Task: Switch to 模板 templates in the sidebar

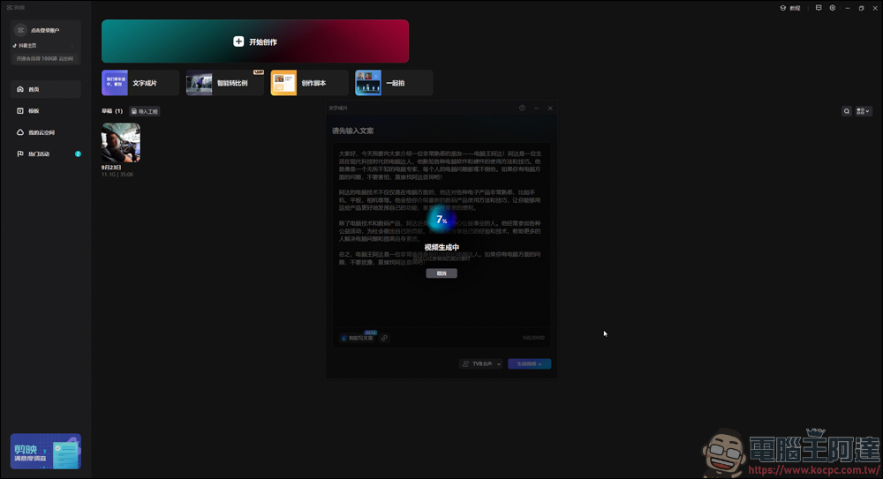Action: pyautogui.click(x=46, y=111)
